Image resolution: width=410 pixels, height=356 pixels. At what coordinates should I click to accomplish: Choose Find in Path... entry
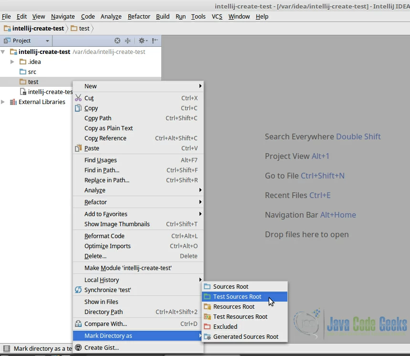coord(138,170)
